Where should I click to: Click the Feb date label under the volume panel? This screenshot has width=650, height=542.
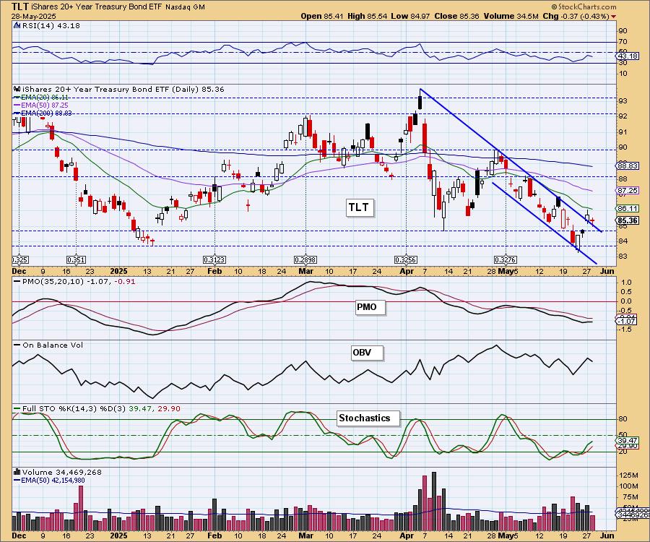214,535
